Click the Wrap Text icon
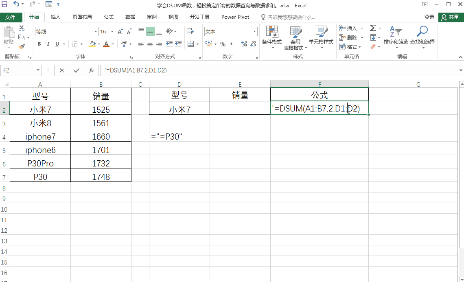The width and height of the screenshot is (464, 282). pyautogui.click(x=191, y=31)
